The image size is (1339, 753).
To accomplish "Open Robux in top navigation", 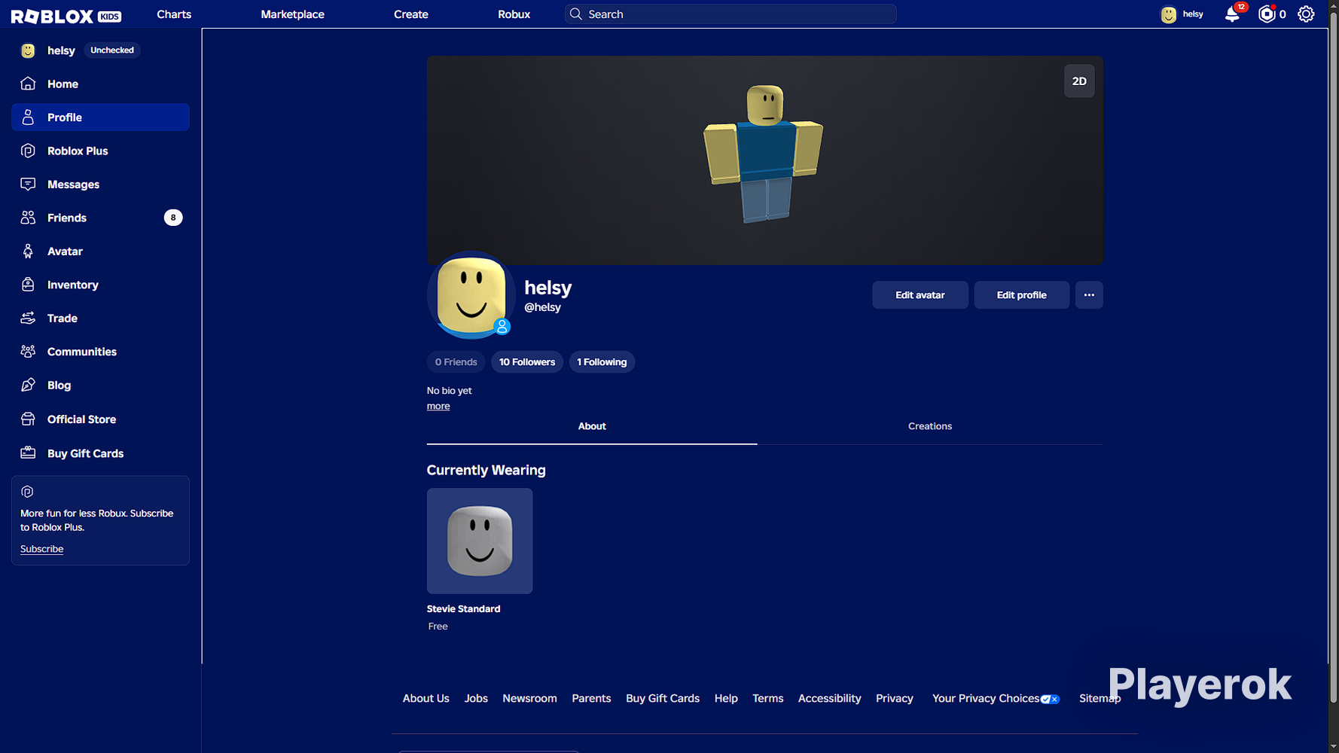I will pyautogui.click(x=514, y=14).
